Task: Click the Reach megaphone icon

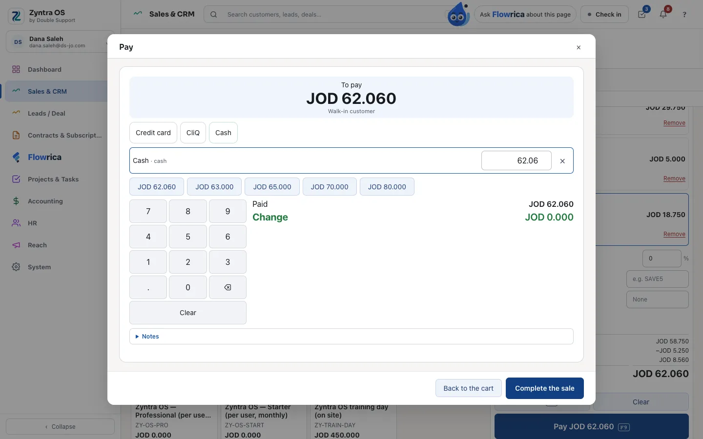Action: 16,245
